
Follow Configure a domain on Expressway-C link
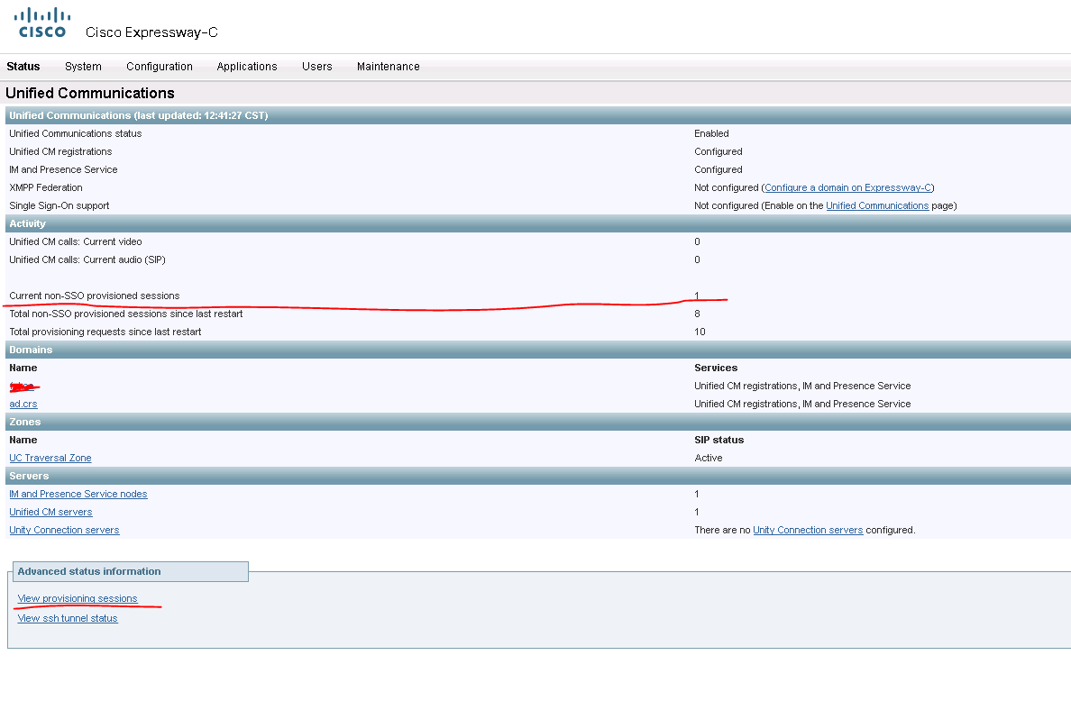click(x=847, y=187)
